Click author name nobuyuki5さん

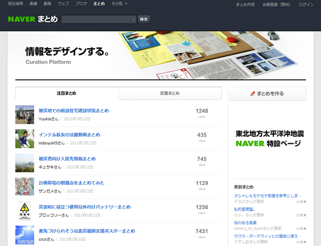[51, 143]
